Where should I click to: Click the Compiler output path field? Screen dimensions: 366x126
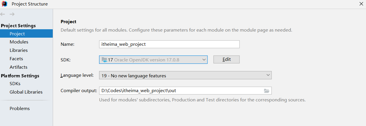pos(181,91)
